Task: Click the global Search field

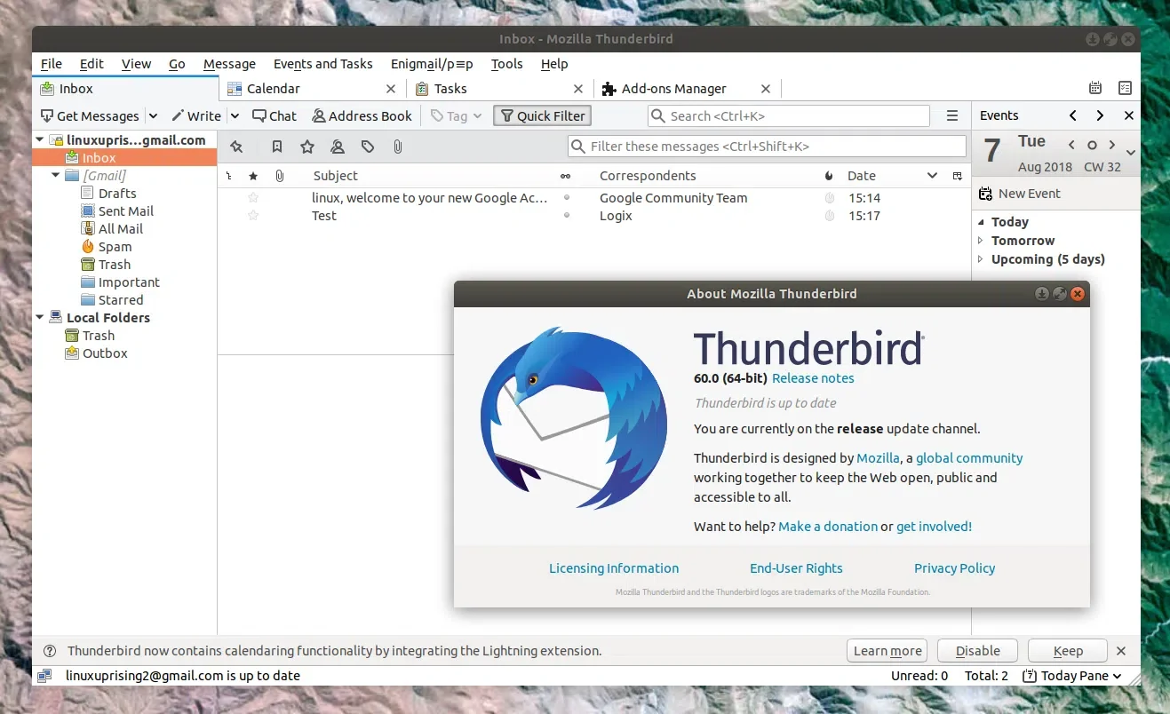Action: pyautogui.click(x=789, y=115)
